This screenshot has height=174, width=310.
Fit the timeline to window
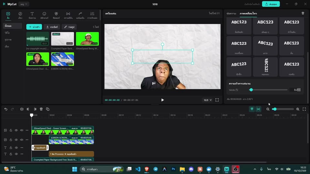pos(304,109)
